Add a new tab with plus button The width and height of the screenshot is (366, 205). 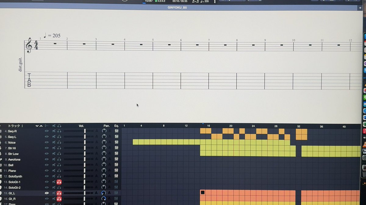pos(360,7)
